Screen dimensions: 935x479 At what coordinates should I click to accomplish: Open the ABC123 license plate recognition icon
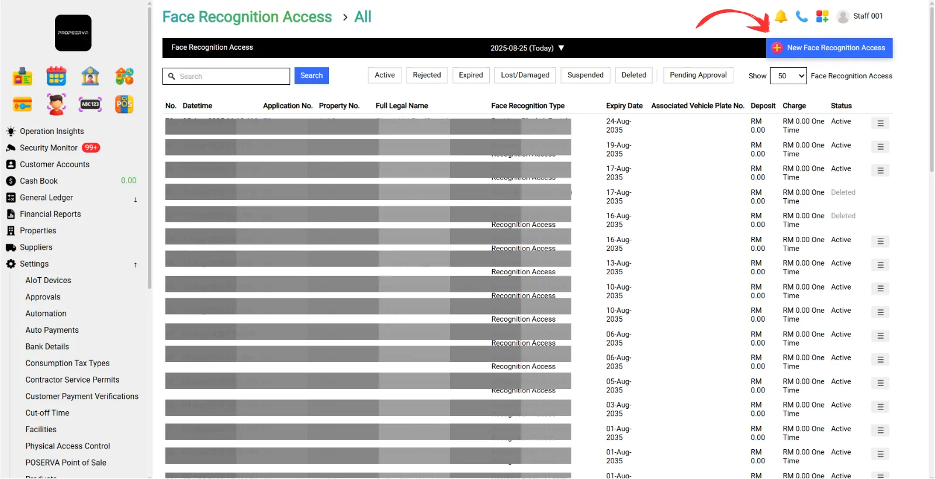tap(90, 104)
